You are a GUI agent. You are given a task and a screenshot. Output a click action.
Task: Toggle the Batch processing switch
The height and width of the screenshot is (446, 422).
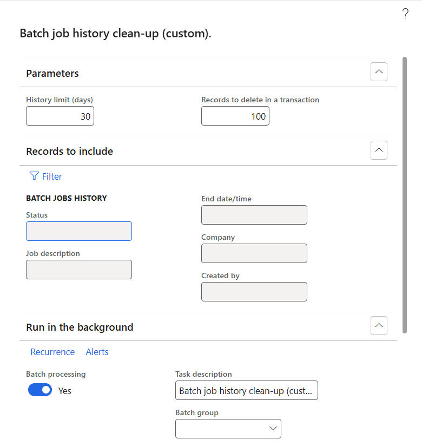40,390
